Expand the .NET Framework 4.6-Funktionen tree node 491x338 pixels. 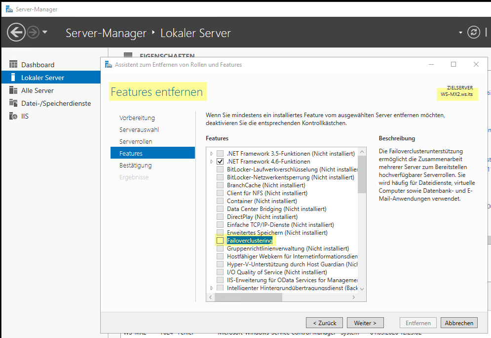point(212,162)
